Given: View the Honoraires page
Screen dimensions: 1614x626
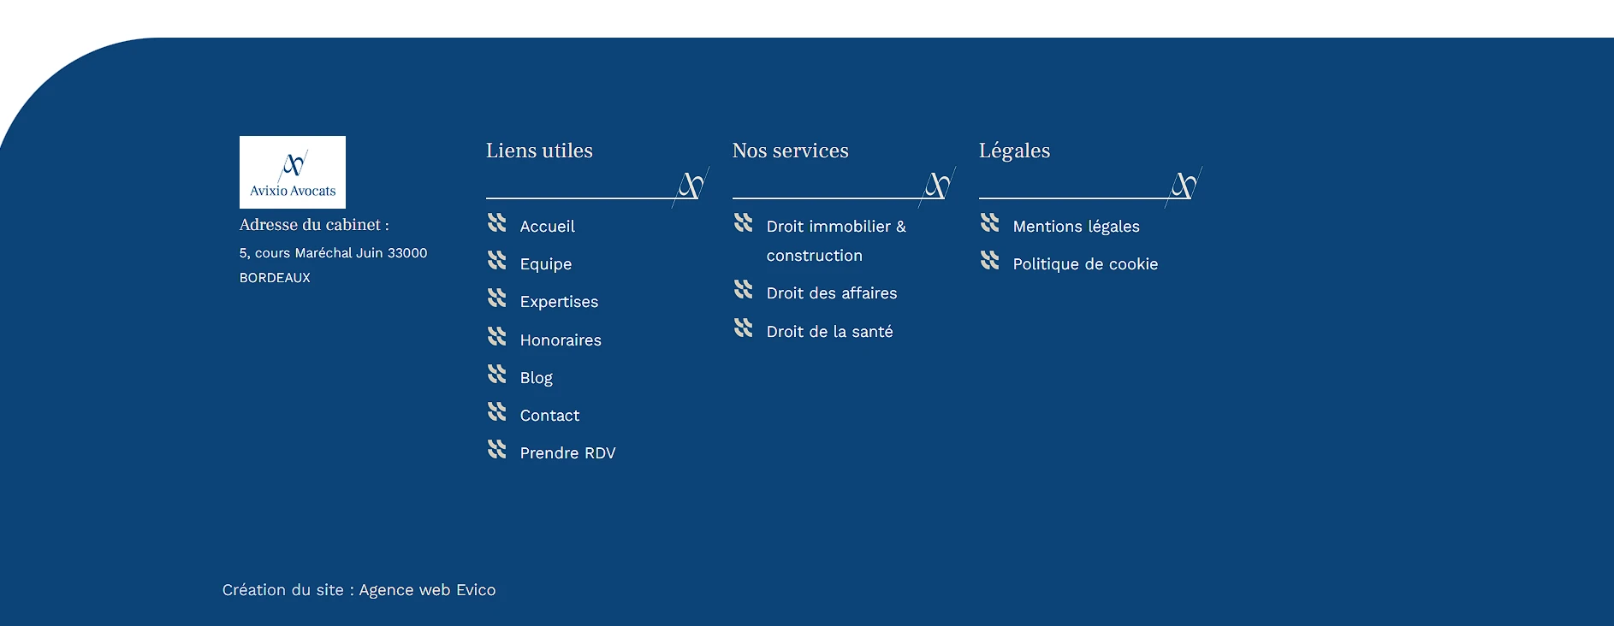Looking at the screenshot, I should pos(561,340).
